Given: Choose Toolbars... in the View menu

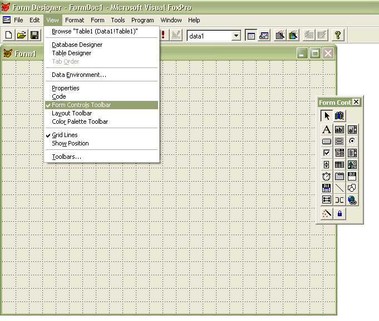Looking at the screenshot, I should tap(101, 157).
